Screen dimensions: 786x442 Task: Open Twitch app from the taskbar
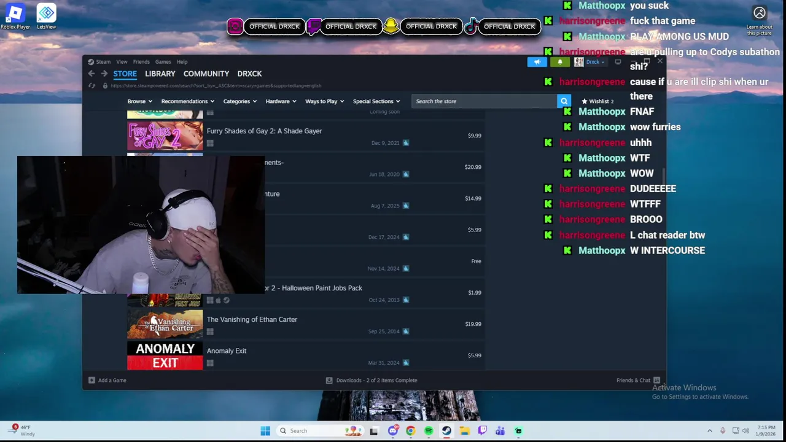tap(482, 431)
